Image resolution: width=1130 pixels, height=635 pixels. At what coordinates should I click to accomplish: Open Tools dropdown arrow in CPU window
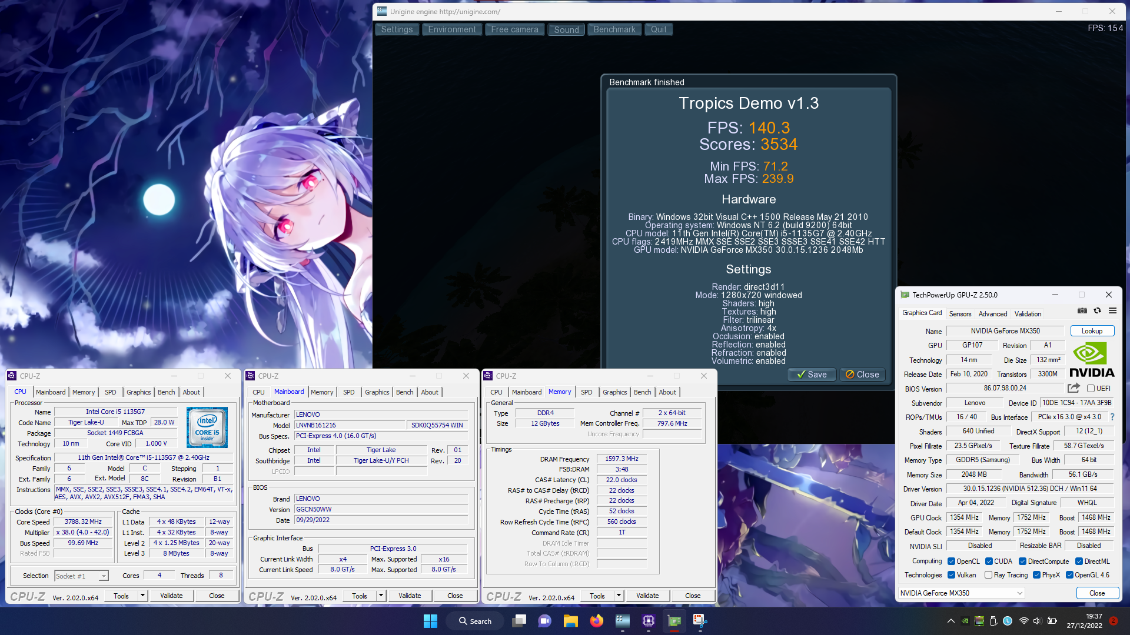coord(142,596)
